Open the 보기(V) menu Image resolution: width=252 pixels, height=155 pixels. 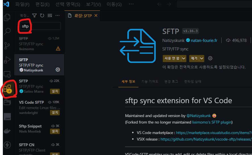click(x=93, y=4)
